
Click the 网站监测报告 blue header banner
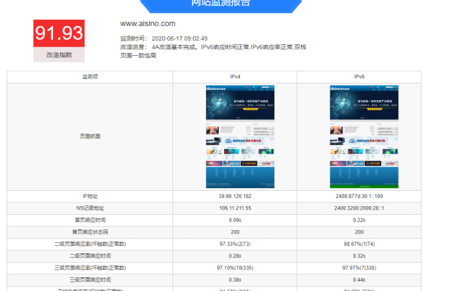pos(220,4)
